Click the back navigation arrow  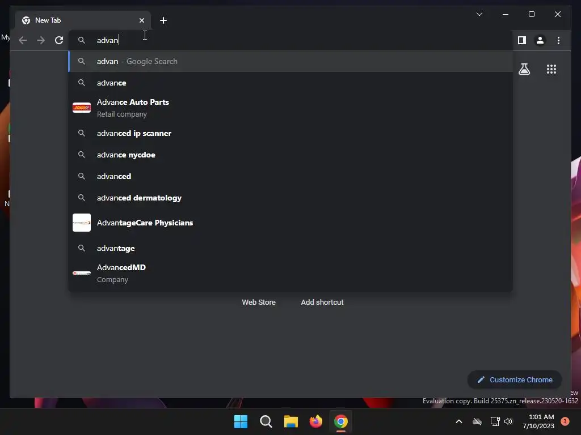[x=23, y=40]
